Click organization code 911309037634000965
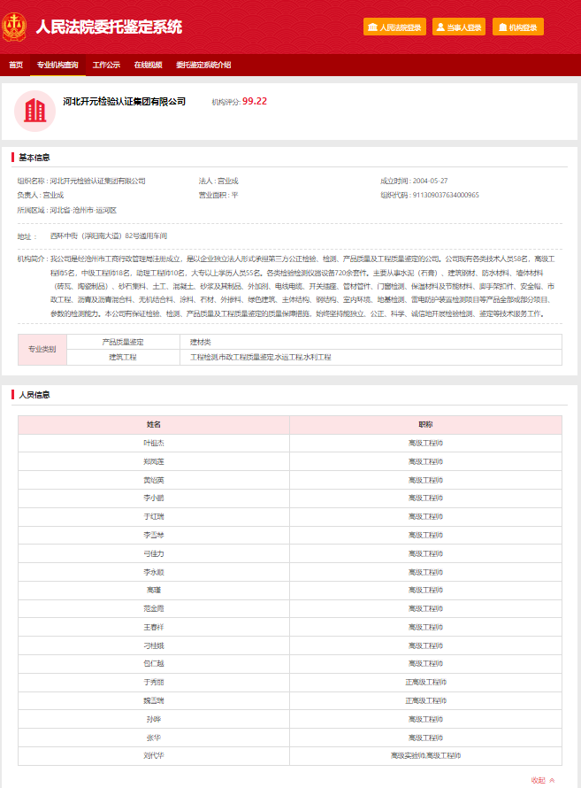 (446, 195)
